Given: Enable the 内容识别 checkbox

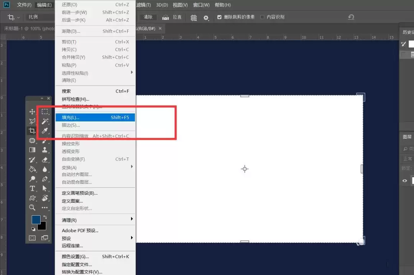Looking at the screenshot, I should (x=262, y=17).
